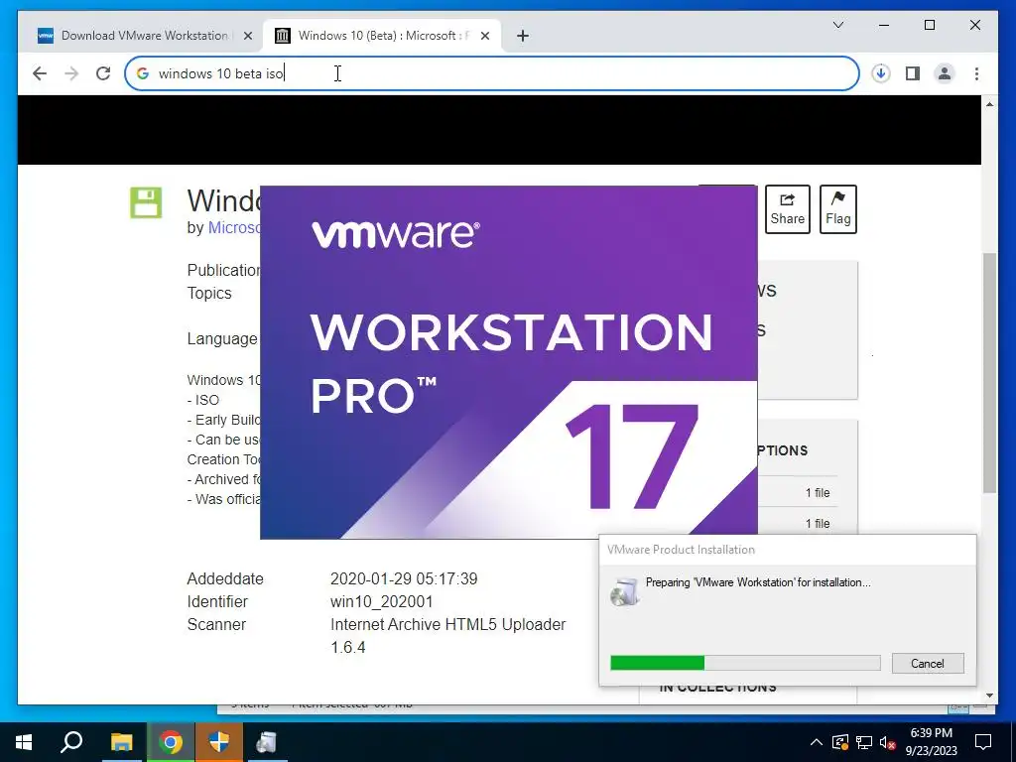The image size is (1016, 762).
Task: Click the Flag button on archive page
Action: [x=837, y=209]
